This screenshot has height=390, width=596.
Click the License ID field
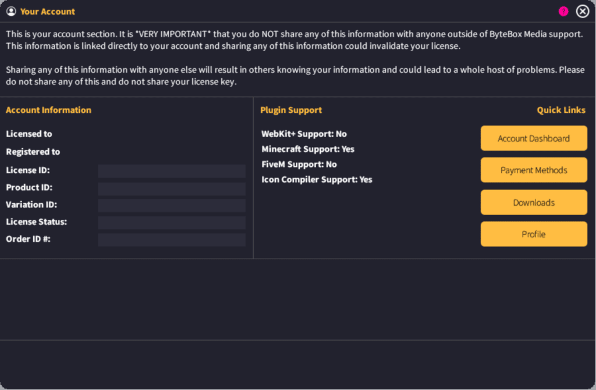tap(171, 170)
